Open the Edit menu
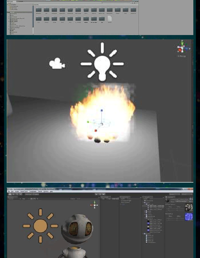Image resolution: width=200 pixels, height=258 pixels. click(x=12, y=191)
